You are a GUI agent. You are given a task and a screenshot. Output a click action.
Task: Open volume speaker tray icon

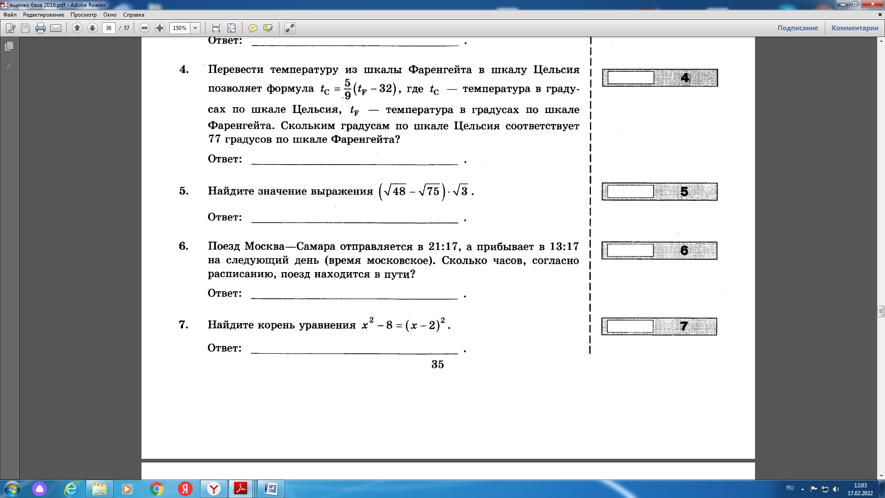pos(836,489)
